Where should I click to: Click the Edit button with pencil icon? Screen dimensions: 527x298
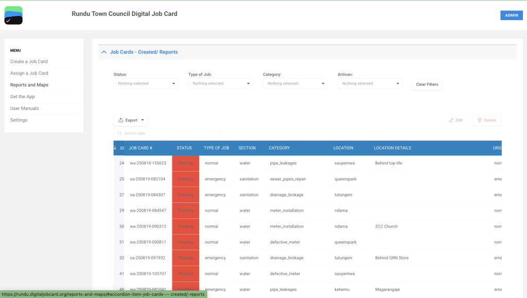pyautogui.click(x=455, y=120)
